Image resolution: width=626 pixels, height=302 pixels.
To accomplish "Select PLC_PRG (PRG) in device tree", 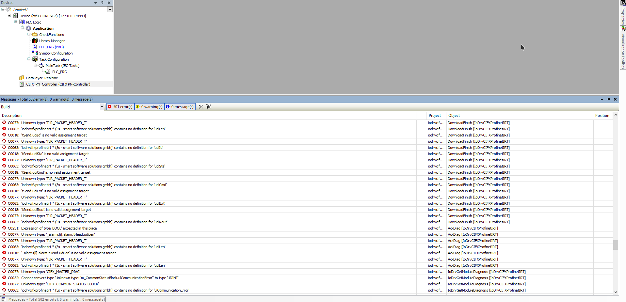I will (51, 47).
